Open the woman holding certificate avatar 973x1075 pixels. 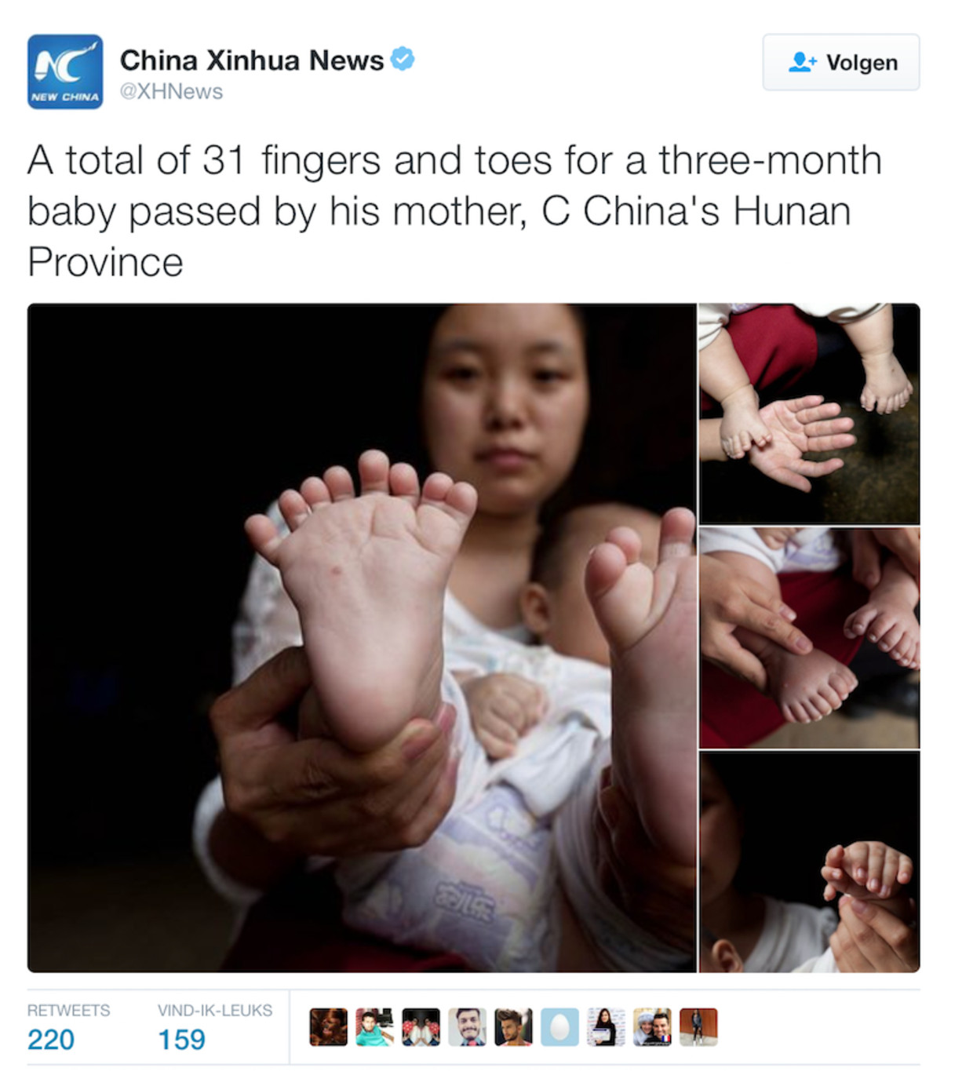click(606, 1027)
